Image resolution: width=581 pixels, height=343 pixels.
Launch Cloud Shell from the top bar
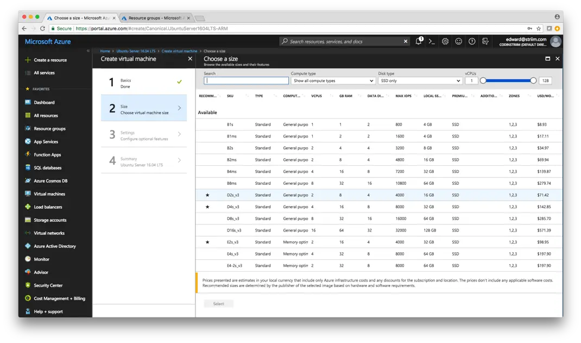coord(432,41)
